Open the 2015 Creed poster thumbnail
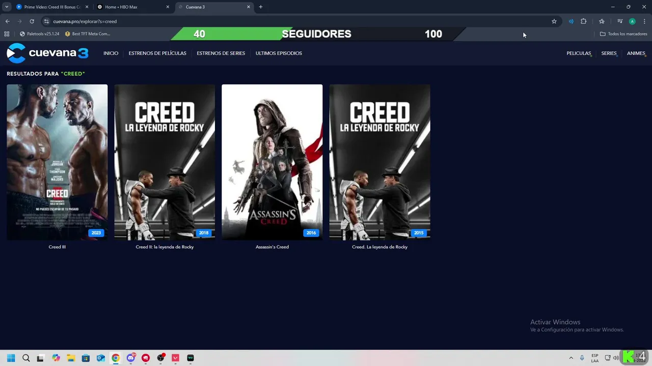This screenshot has width=652, height=366. tap(379, 162)
